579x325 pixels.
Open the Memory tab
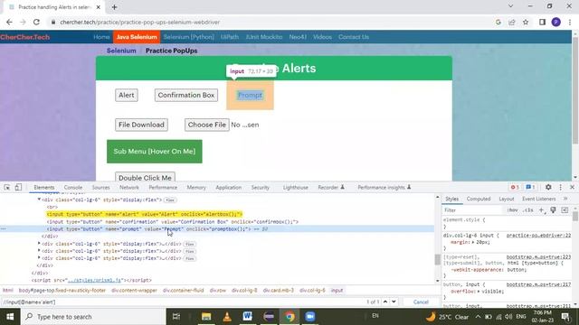(x=196, y=188)
